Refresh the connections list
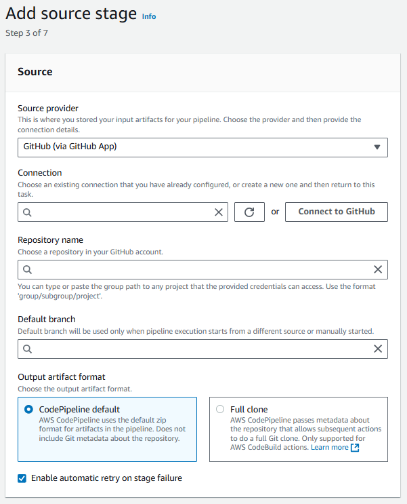This screenshot has height=504, width=407. [249, 212]
